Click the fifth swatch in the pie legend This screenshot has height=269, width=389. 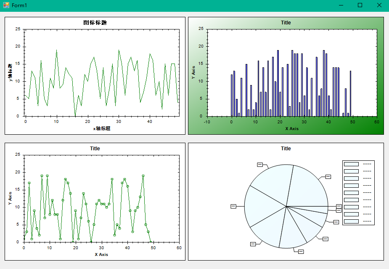[x=351, y=193]
